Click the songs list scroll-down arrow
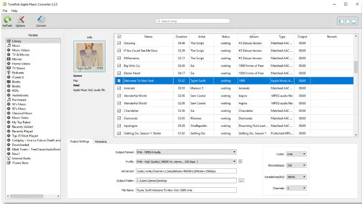362x204 pixels. [356, 134]
